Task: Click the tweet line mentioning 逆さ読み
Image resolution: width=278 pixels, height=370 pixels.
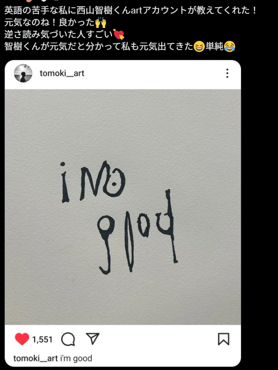Action: 64,35
